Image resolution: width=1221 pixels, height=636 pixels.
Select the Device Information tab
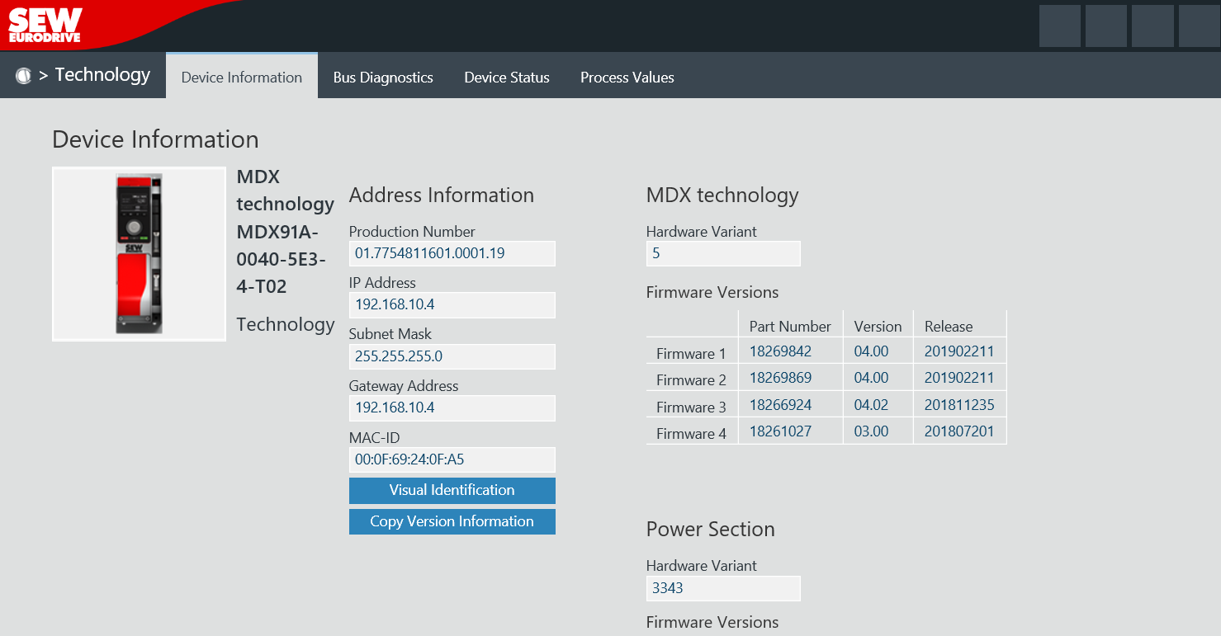(x=242, y=78)
